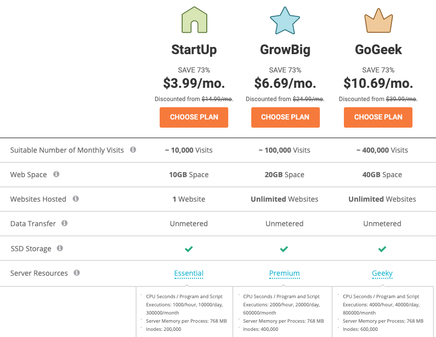This screenshot has width=436, height=337.
Task: Click the GoGeek plan title
Action: tap(378, 50)
